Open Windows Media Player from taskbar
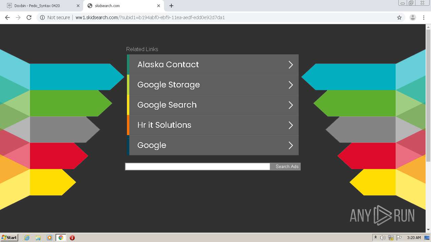Image resolution: width=431 pixels, height=242 pixels. coord(49,238)
